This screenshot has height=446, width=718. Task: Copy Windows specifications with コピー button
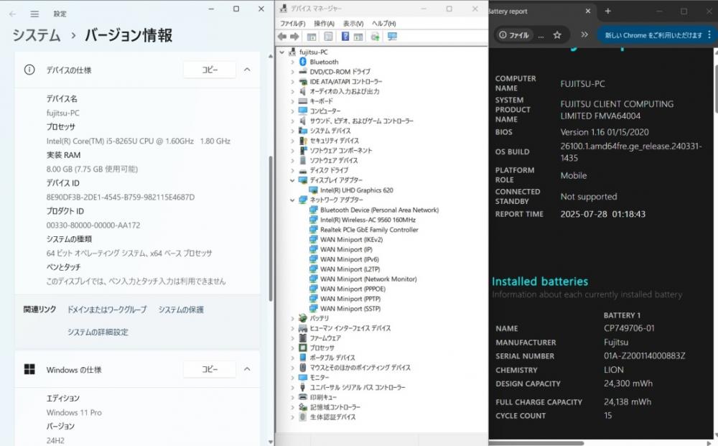click(x=210, y=369)
